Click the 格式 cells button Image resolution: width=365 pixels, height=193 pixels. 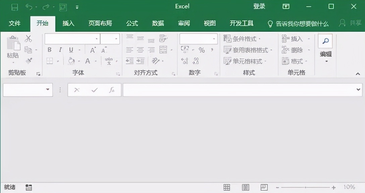[295, 61]
